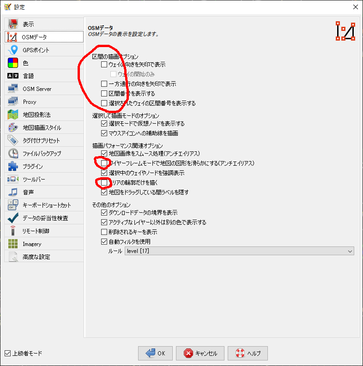This screenshot has height=366, width=363.
Task: Click the キャンセル cancel button
Action: click(x=200, y=354)
